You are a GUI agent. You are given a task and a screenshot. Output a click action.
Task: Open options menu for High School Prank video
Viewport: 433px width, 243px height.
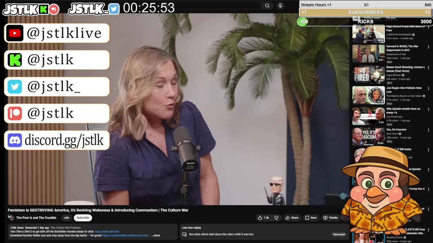[x=429, y=27]
